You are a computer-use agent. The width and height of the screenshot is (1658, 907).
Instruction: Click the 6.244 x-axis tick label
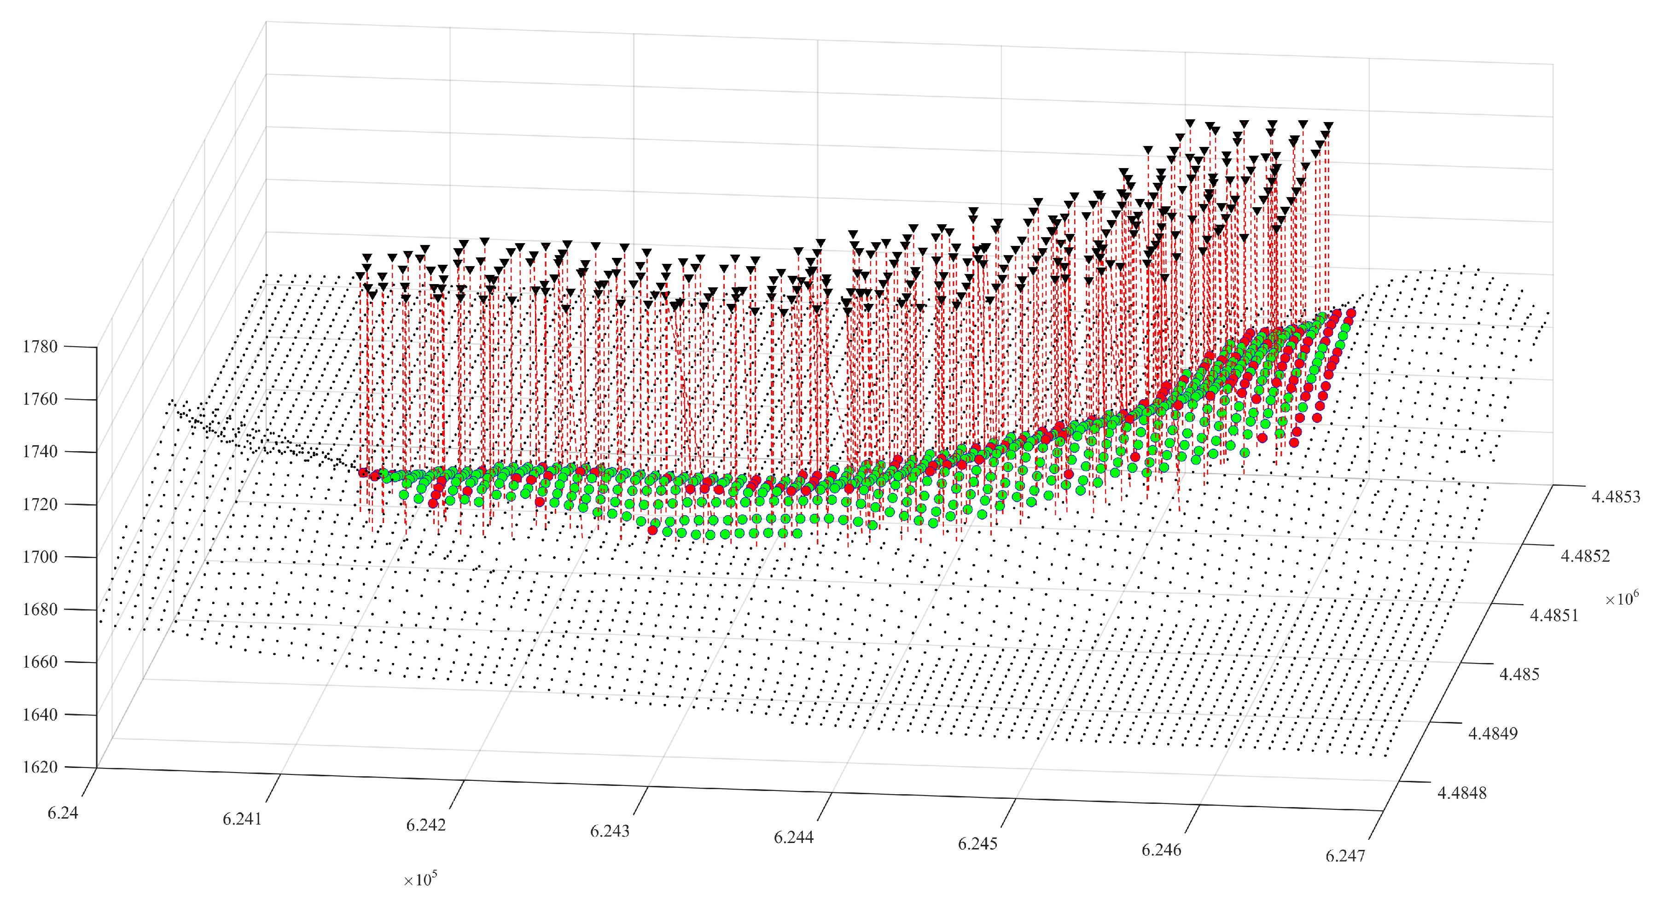[794, 837]
